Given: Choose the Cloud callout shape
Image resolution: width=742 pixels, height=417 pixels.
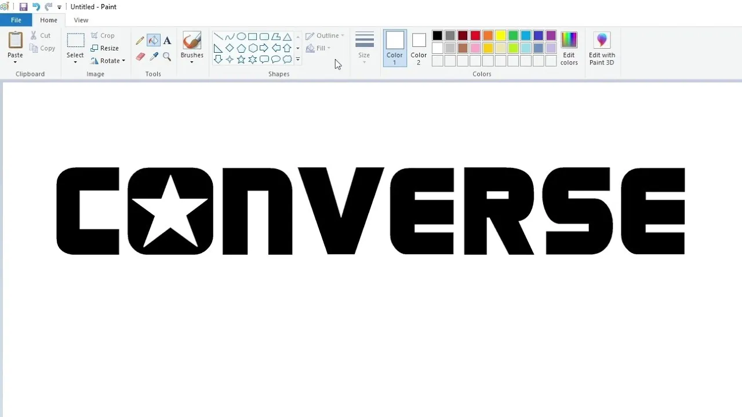Looking at the screenshot, I should coord(287,59).
